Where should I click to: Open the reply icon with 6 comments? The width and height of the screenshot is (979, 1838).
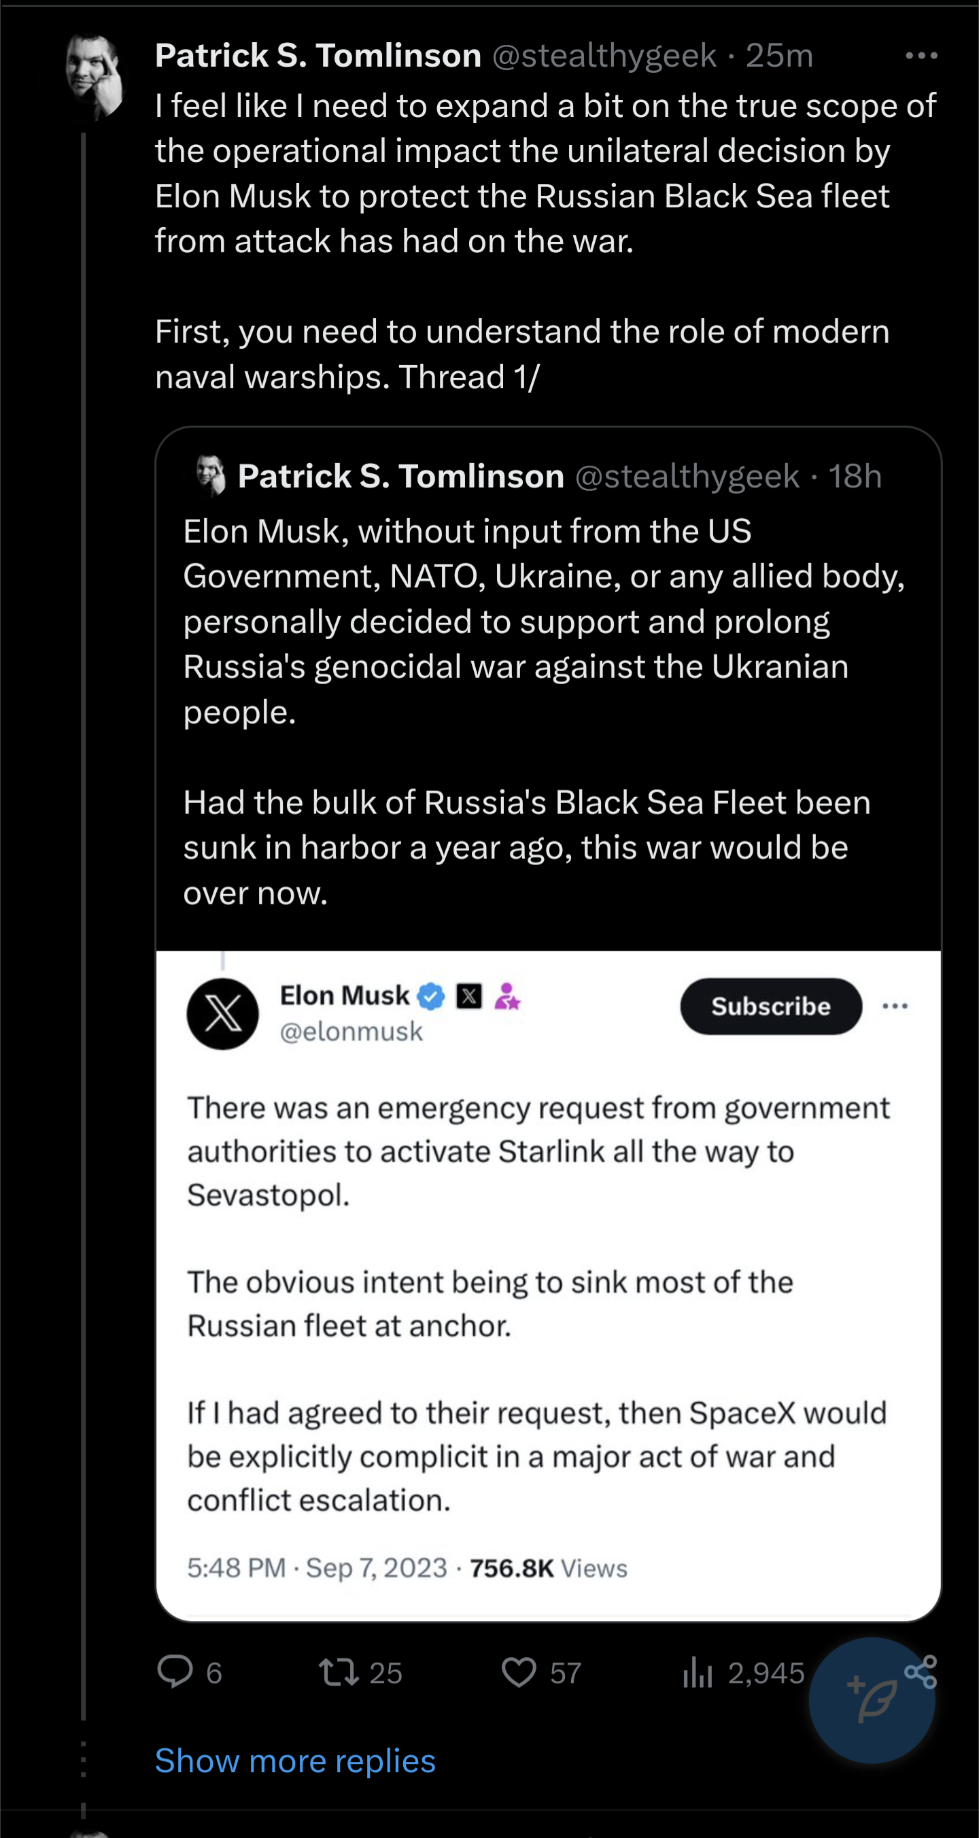(175, 1672)
